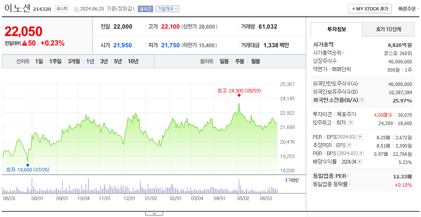The width and height of the screenshot is (421, 217).
Task: Click 상장주식수 label
Action: 325,61
